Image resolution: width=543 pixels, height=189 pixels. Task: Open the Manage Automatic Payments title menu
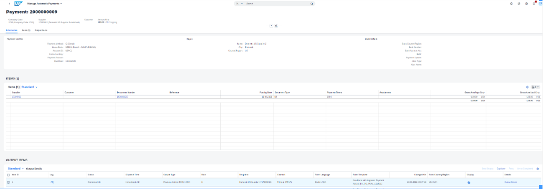click(x=45, y=4)
